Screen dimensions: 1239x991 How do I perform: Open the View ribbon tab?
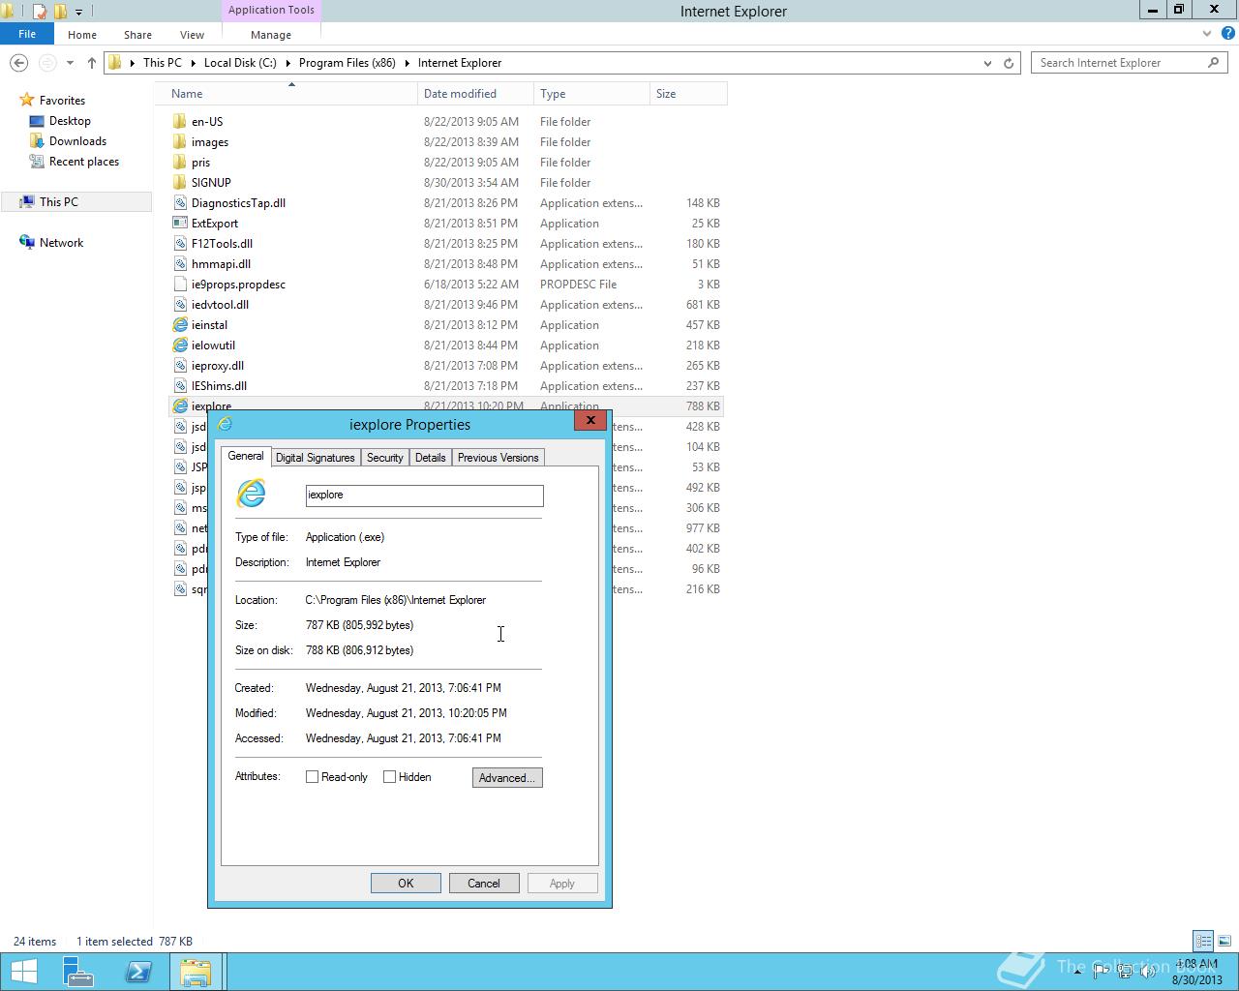click(x=192, y=35)
